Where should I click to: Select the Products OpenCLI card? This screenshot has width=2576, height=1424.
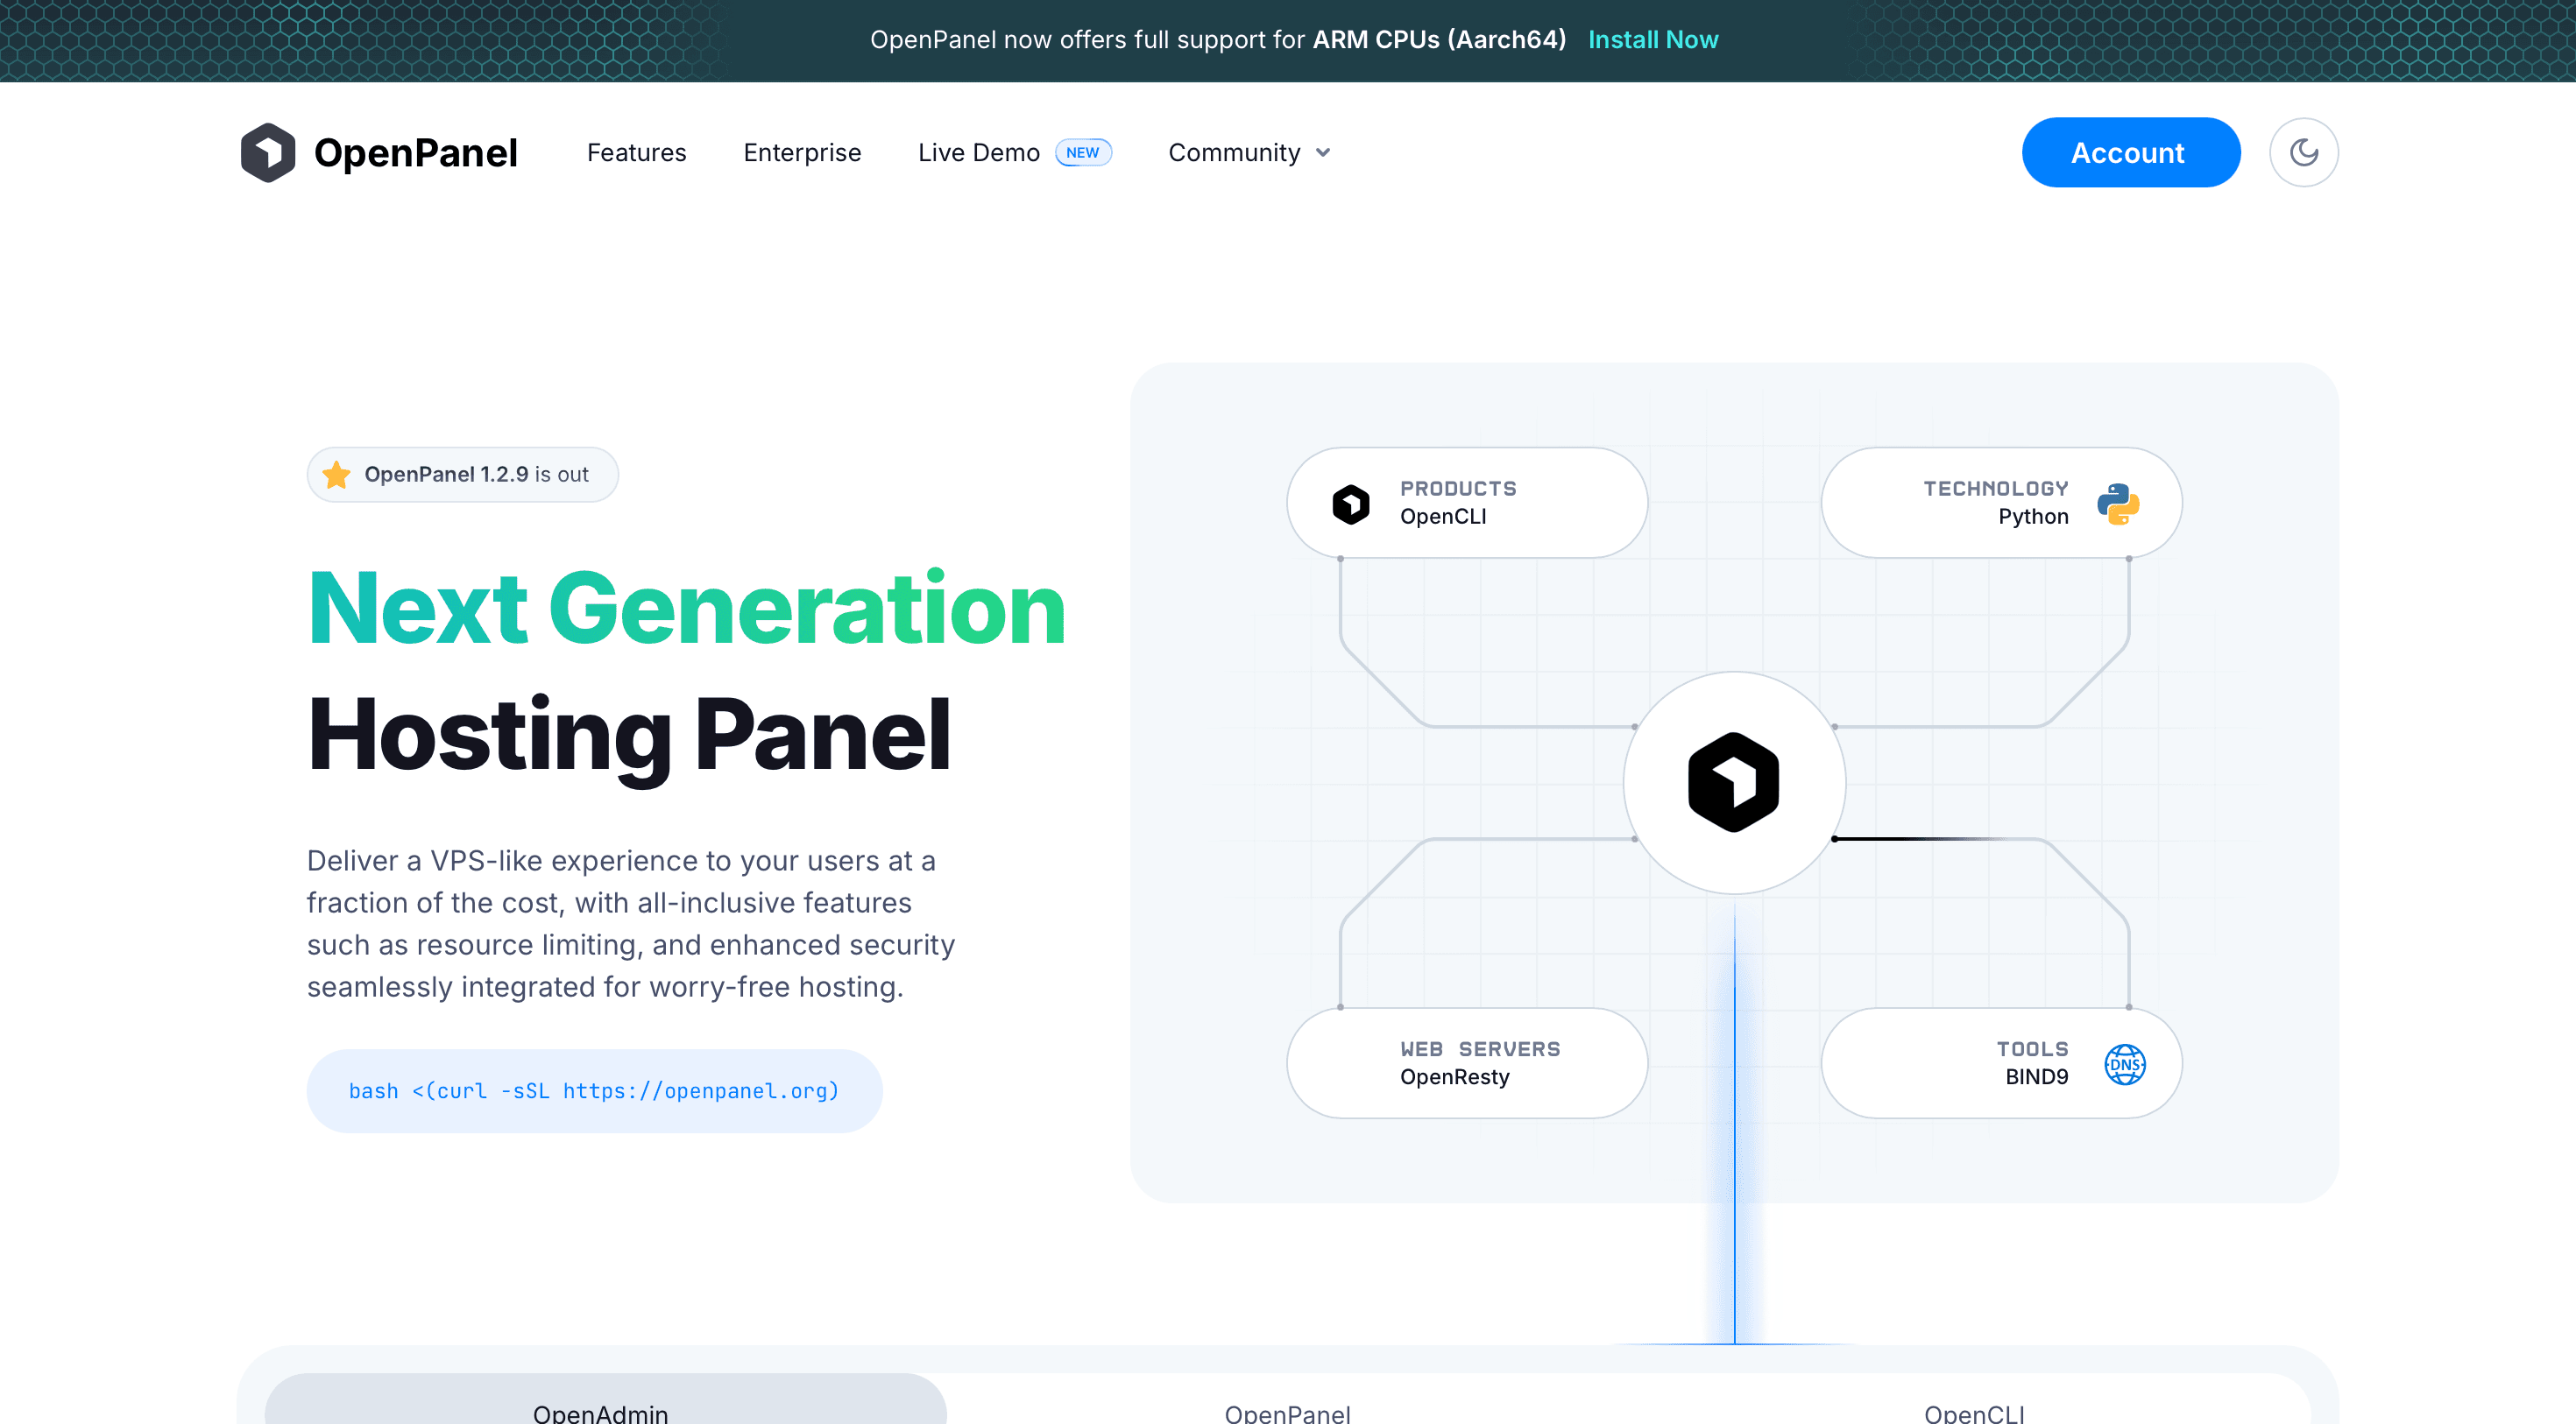coord(1466,503)
